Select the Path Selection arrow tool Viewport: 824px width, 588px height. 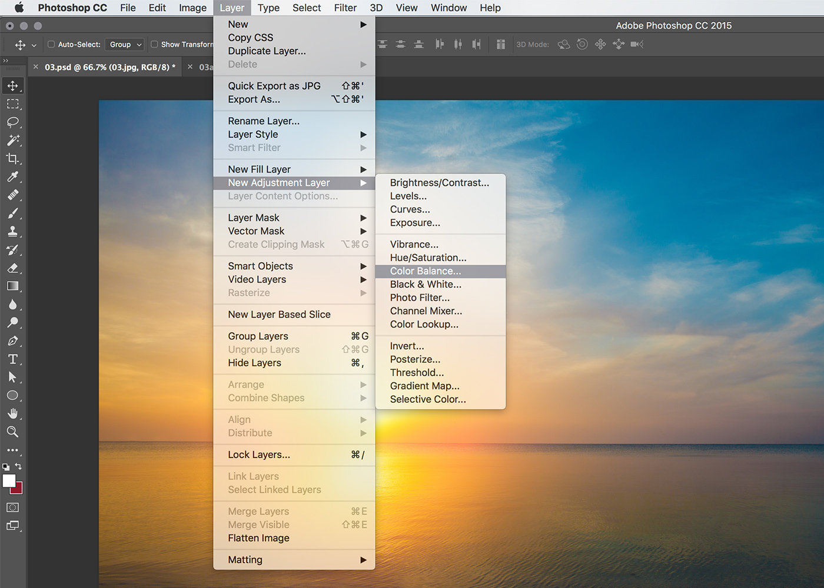(x=13, y=377)
